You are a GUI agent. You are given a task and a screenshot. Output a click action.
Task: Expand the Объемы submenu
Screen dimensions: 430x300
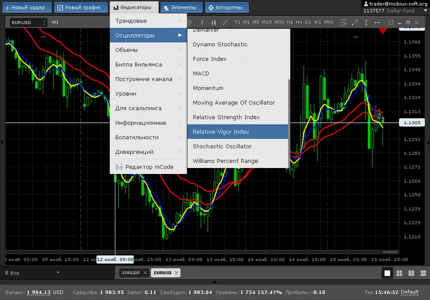148,50
